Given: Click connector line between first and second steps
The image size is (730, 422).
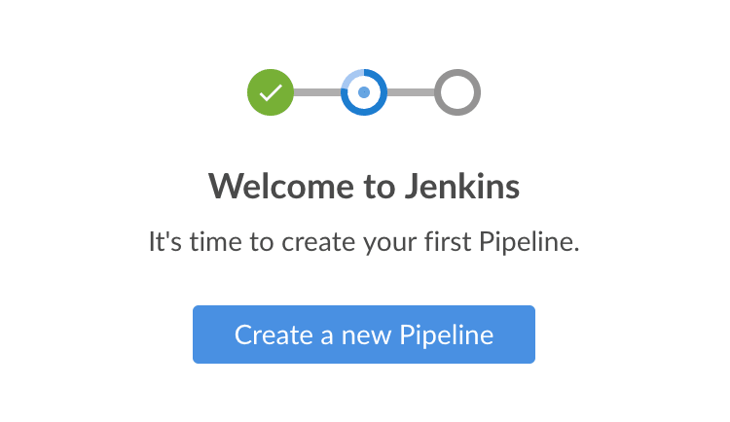Looking at the screenshot, I should [x=317, y=92].
